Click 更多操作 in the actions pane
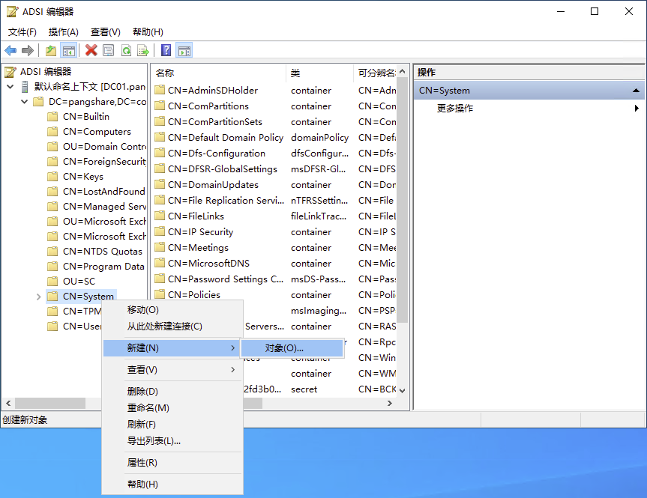 [x=455, y=108]
